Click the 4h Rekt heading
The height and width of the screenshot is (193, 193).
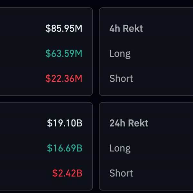click(126, 28)
